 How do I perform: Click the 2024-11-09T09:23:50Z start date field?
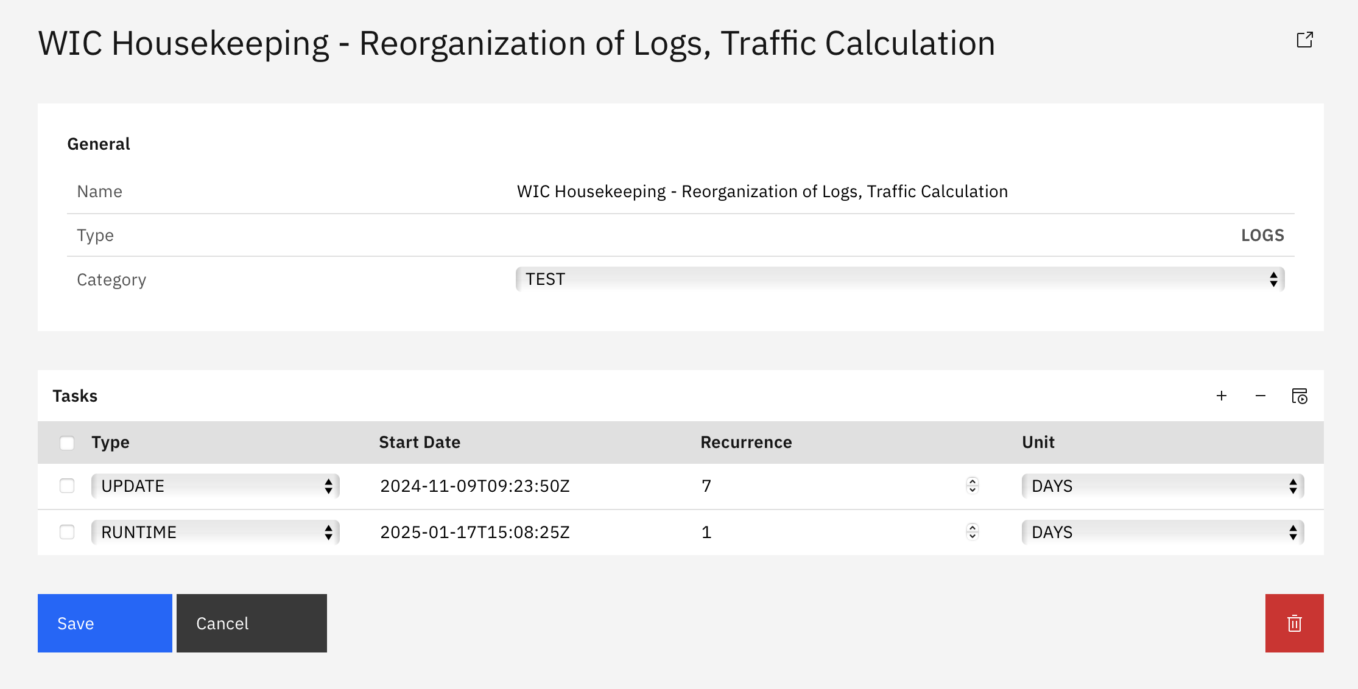click(475, 486)
